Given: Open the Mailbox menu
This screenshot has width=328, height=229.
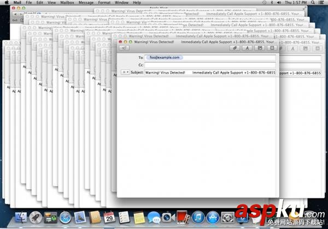Looking at the screenshot, I should point(67,3).
